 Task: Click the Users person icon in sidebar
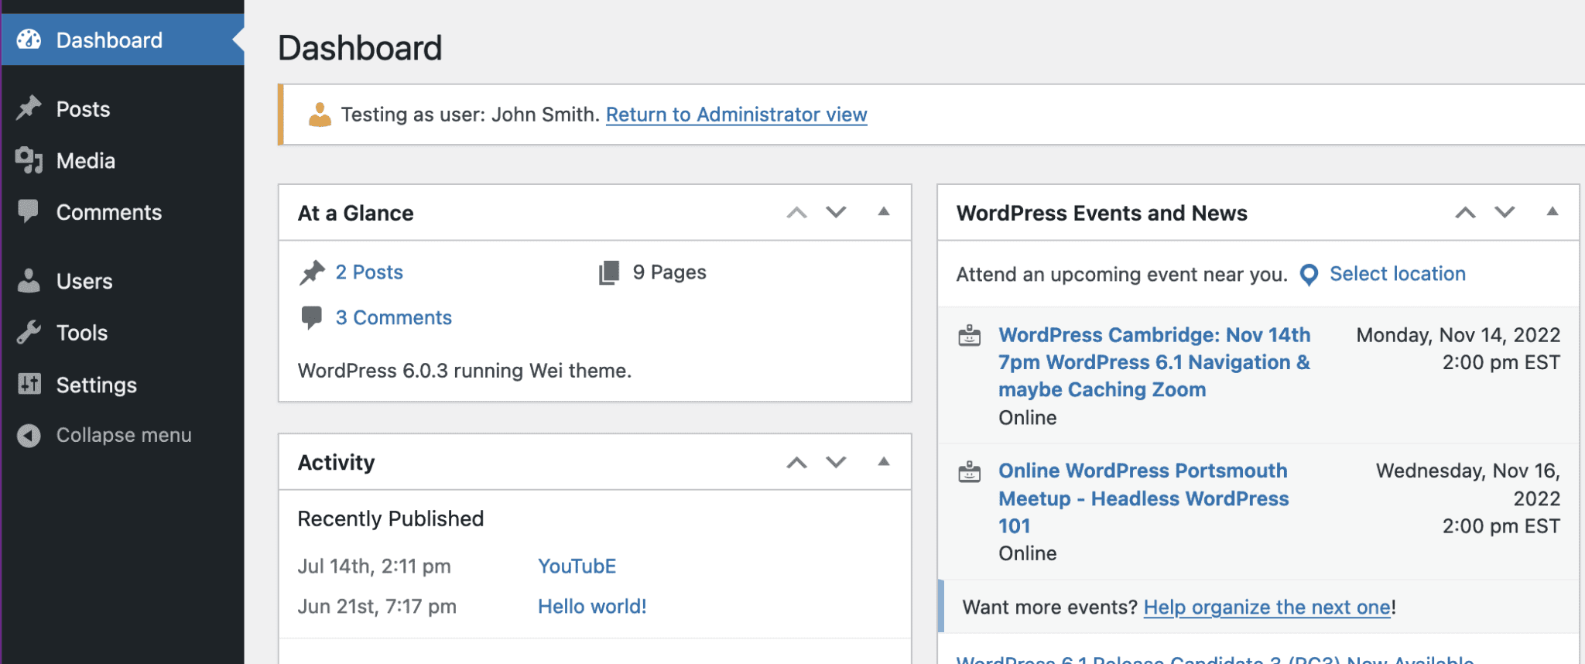[29, 281]
